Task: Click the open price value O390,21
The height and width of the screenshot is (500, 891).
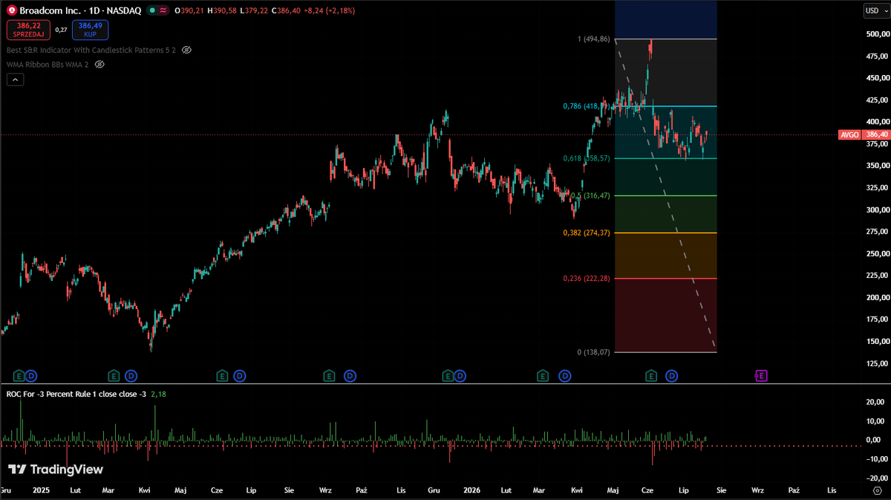Action: click(190, 10)
